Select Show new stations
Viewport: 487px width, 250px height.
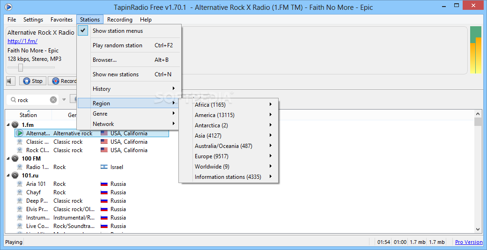pyautogui.click(x=129, y=74)
